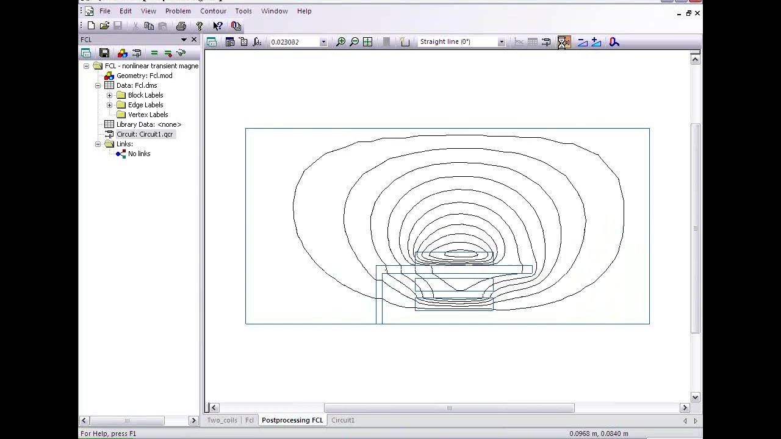Open the Window menu
The width and height of the screenshot is (781, 439).
point(275,11)
